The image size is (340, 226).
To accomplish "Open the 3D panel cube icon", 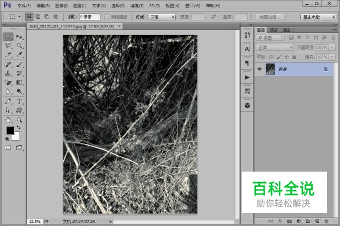I will 247,106.
